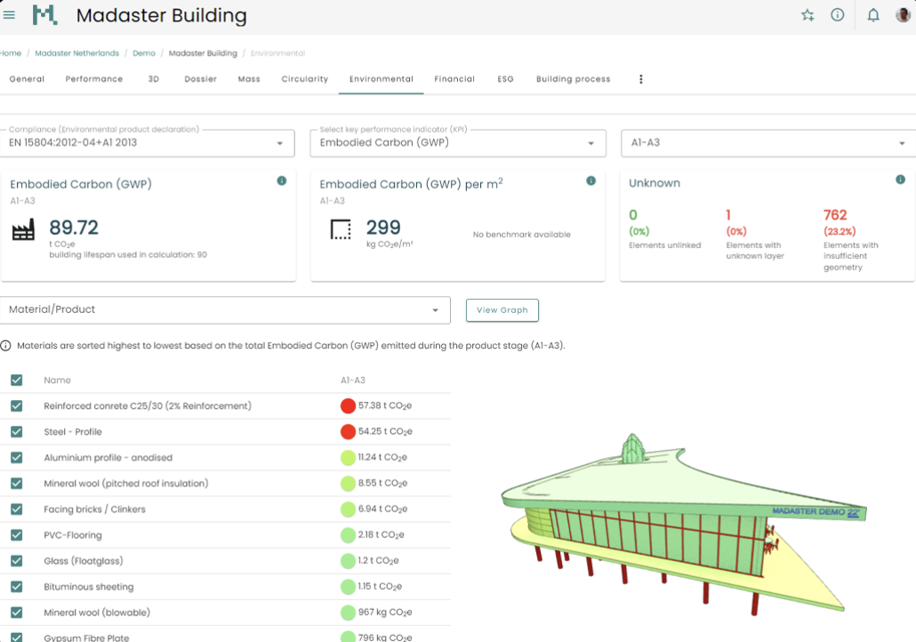The width and height of the screenshot is (916, 642).
Task: Mark building as favorite with star icon
Action: click(808, 15)
